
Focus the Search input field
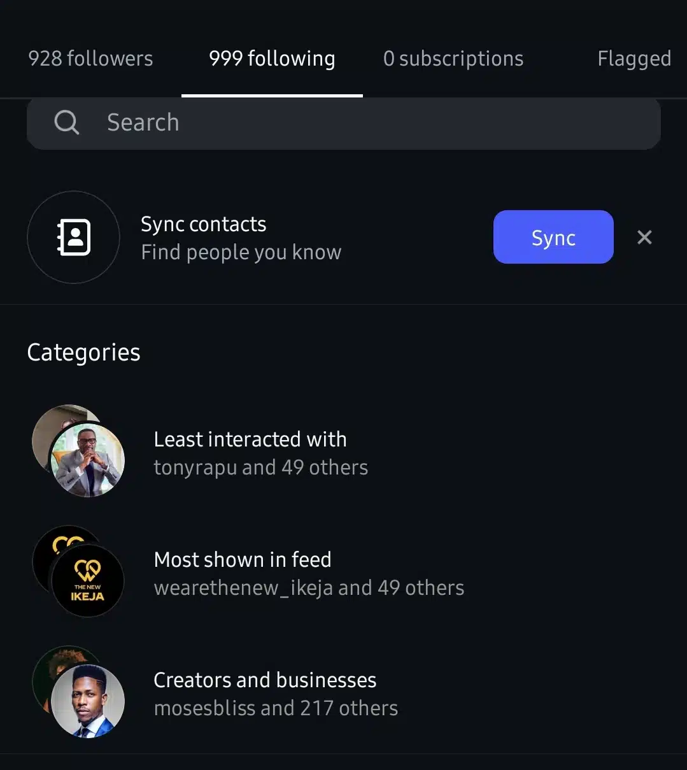point(344,123)
